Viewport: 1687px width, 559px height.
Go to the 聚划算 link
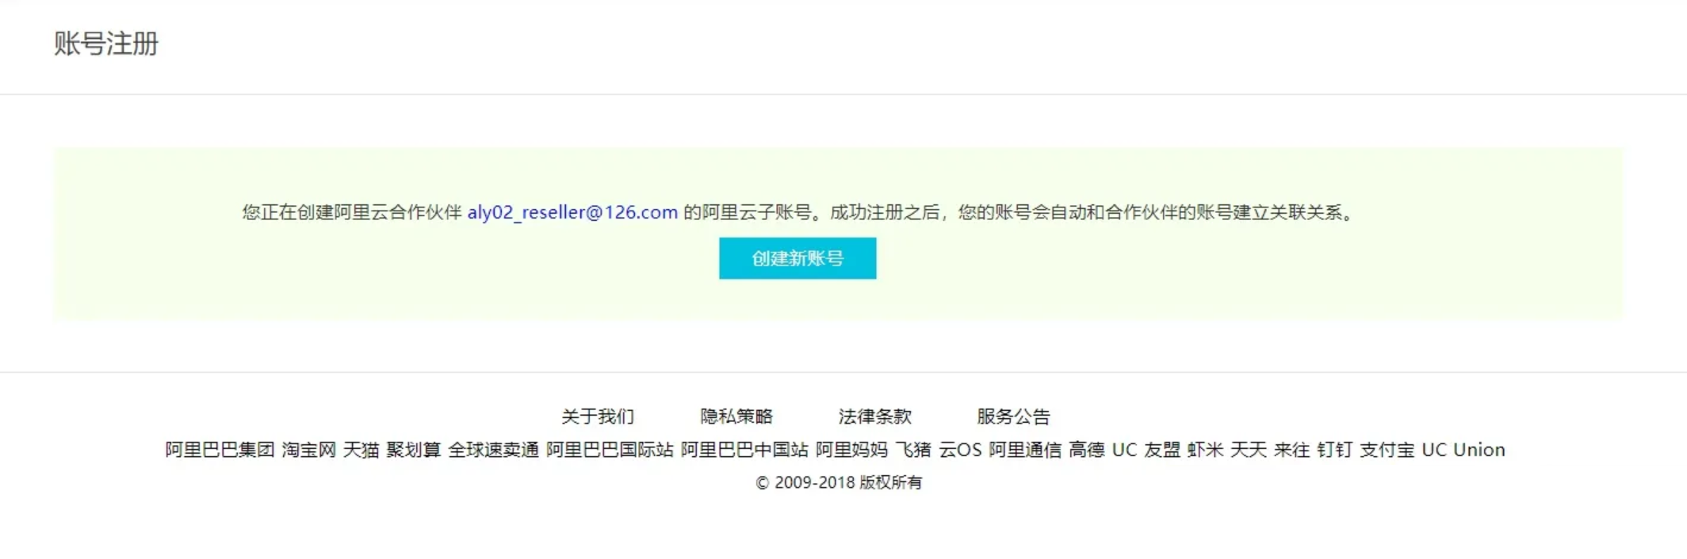click(414, 450)
